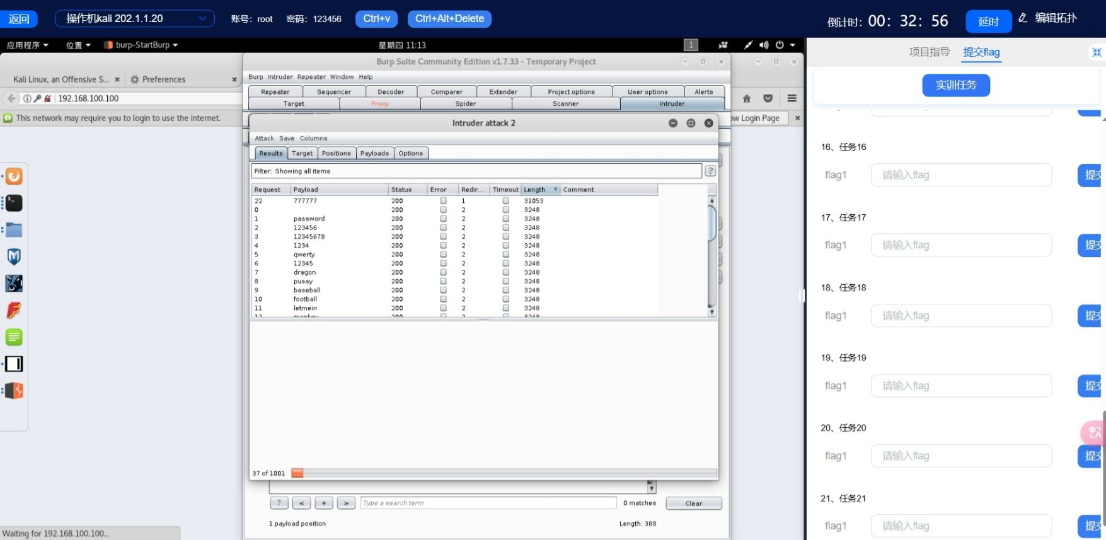
Task: Click the Ctrl+v button
Action: click(376, 19)
